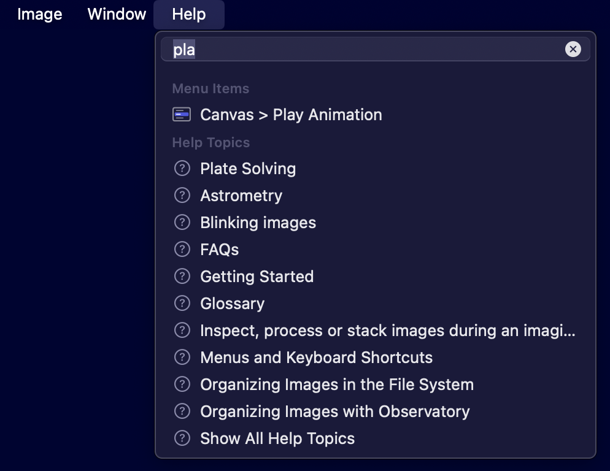Select Canvas > Play Animation menu result

point(376,115)
